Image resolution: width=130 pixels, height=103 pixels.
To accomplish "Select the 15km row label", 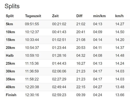I will (10, 40).
